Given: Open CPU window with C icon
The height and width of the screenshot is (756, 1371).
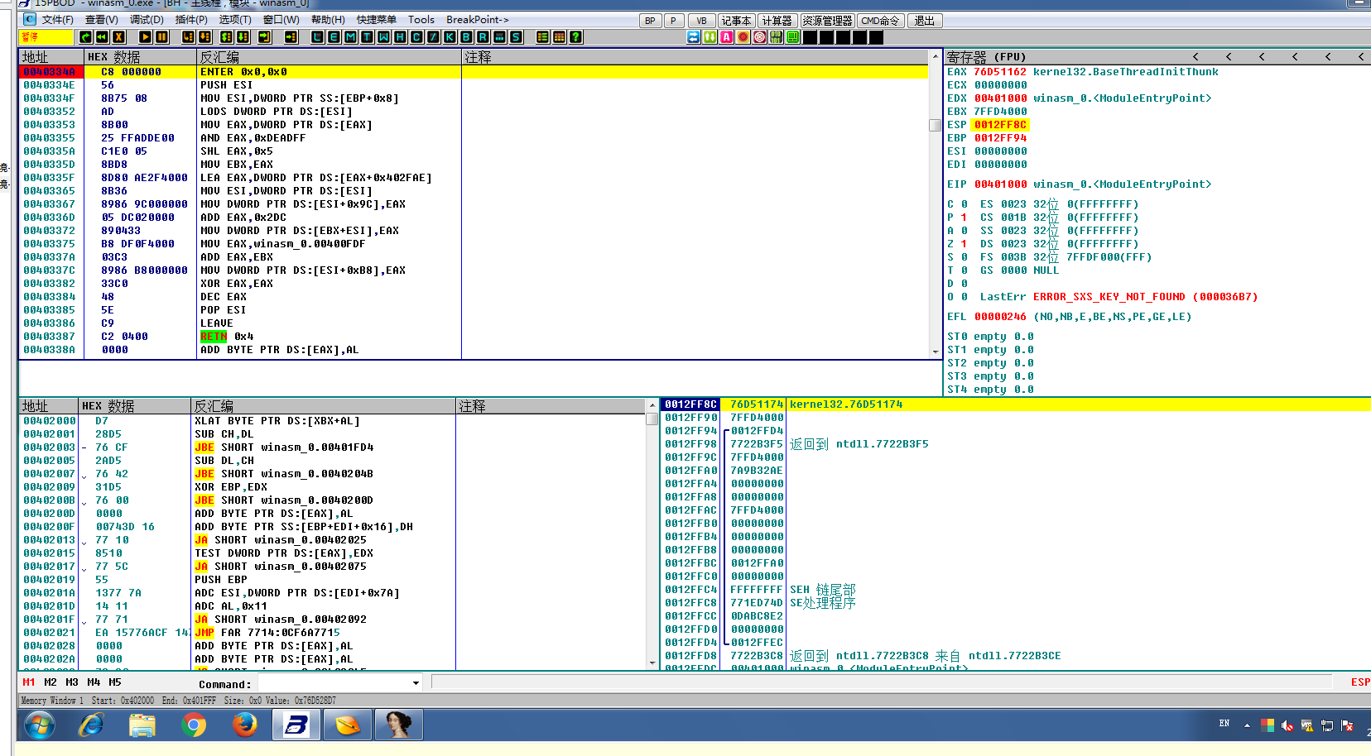Looking at the screenshot, I should [x=416, y=37].
